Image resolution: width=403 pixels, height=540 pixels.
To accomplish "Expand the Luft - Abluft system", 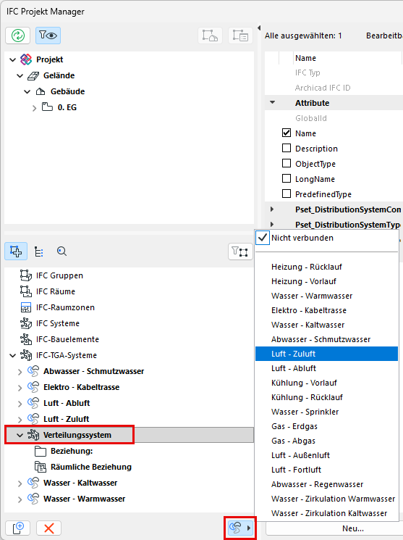I will pyautogui.click(x=20, y=404).
